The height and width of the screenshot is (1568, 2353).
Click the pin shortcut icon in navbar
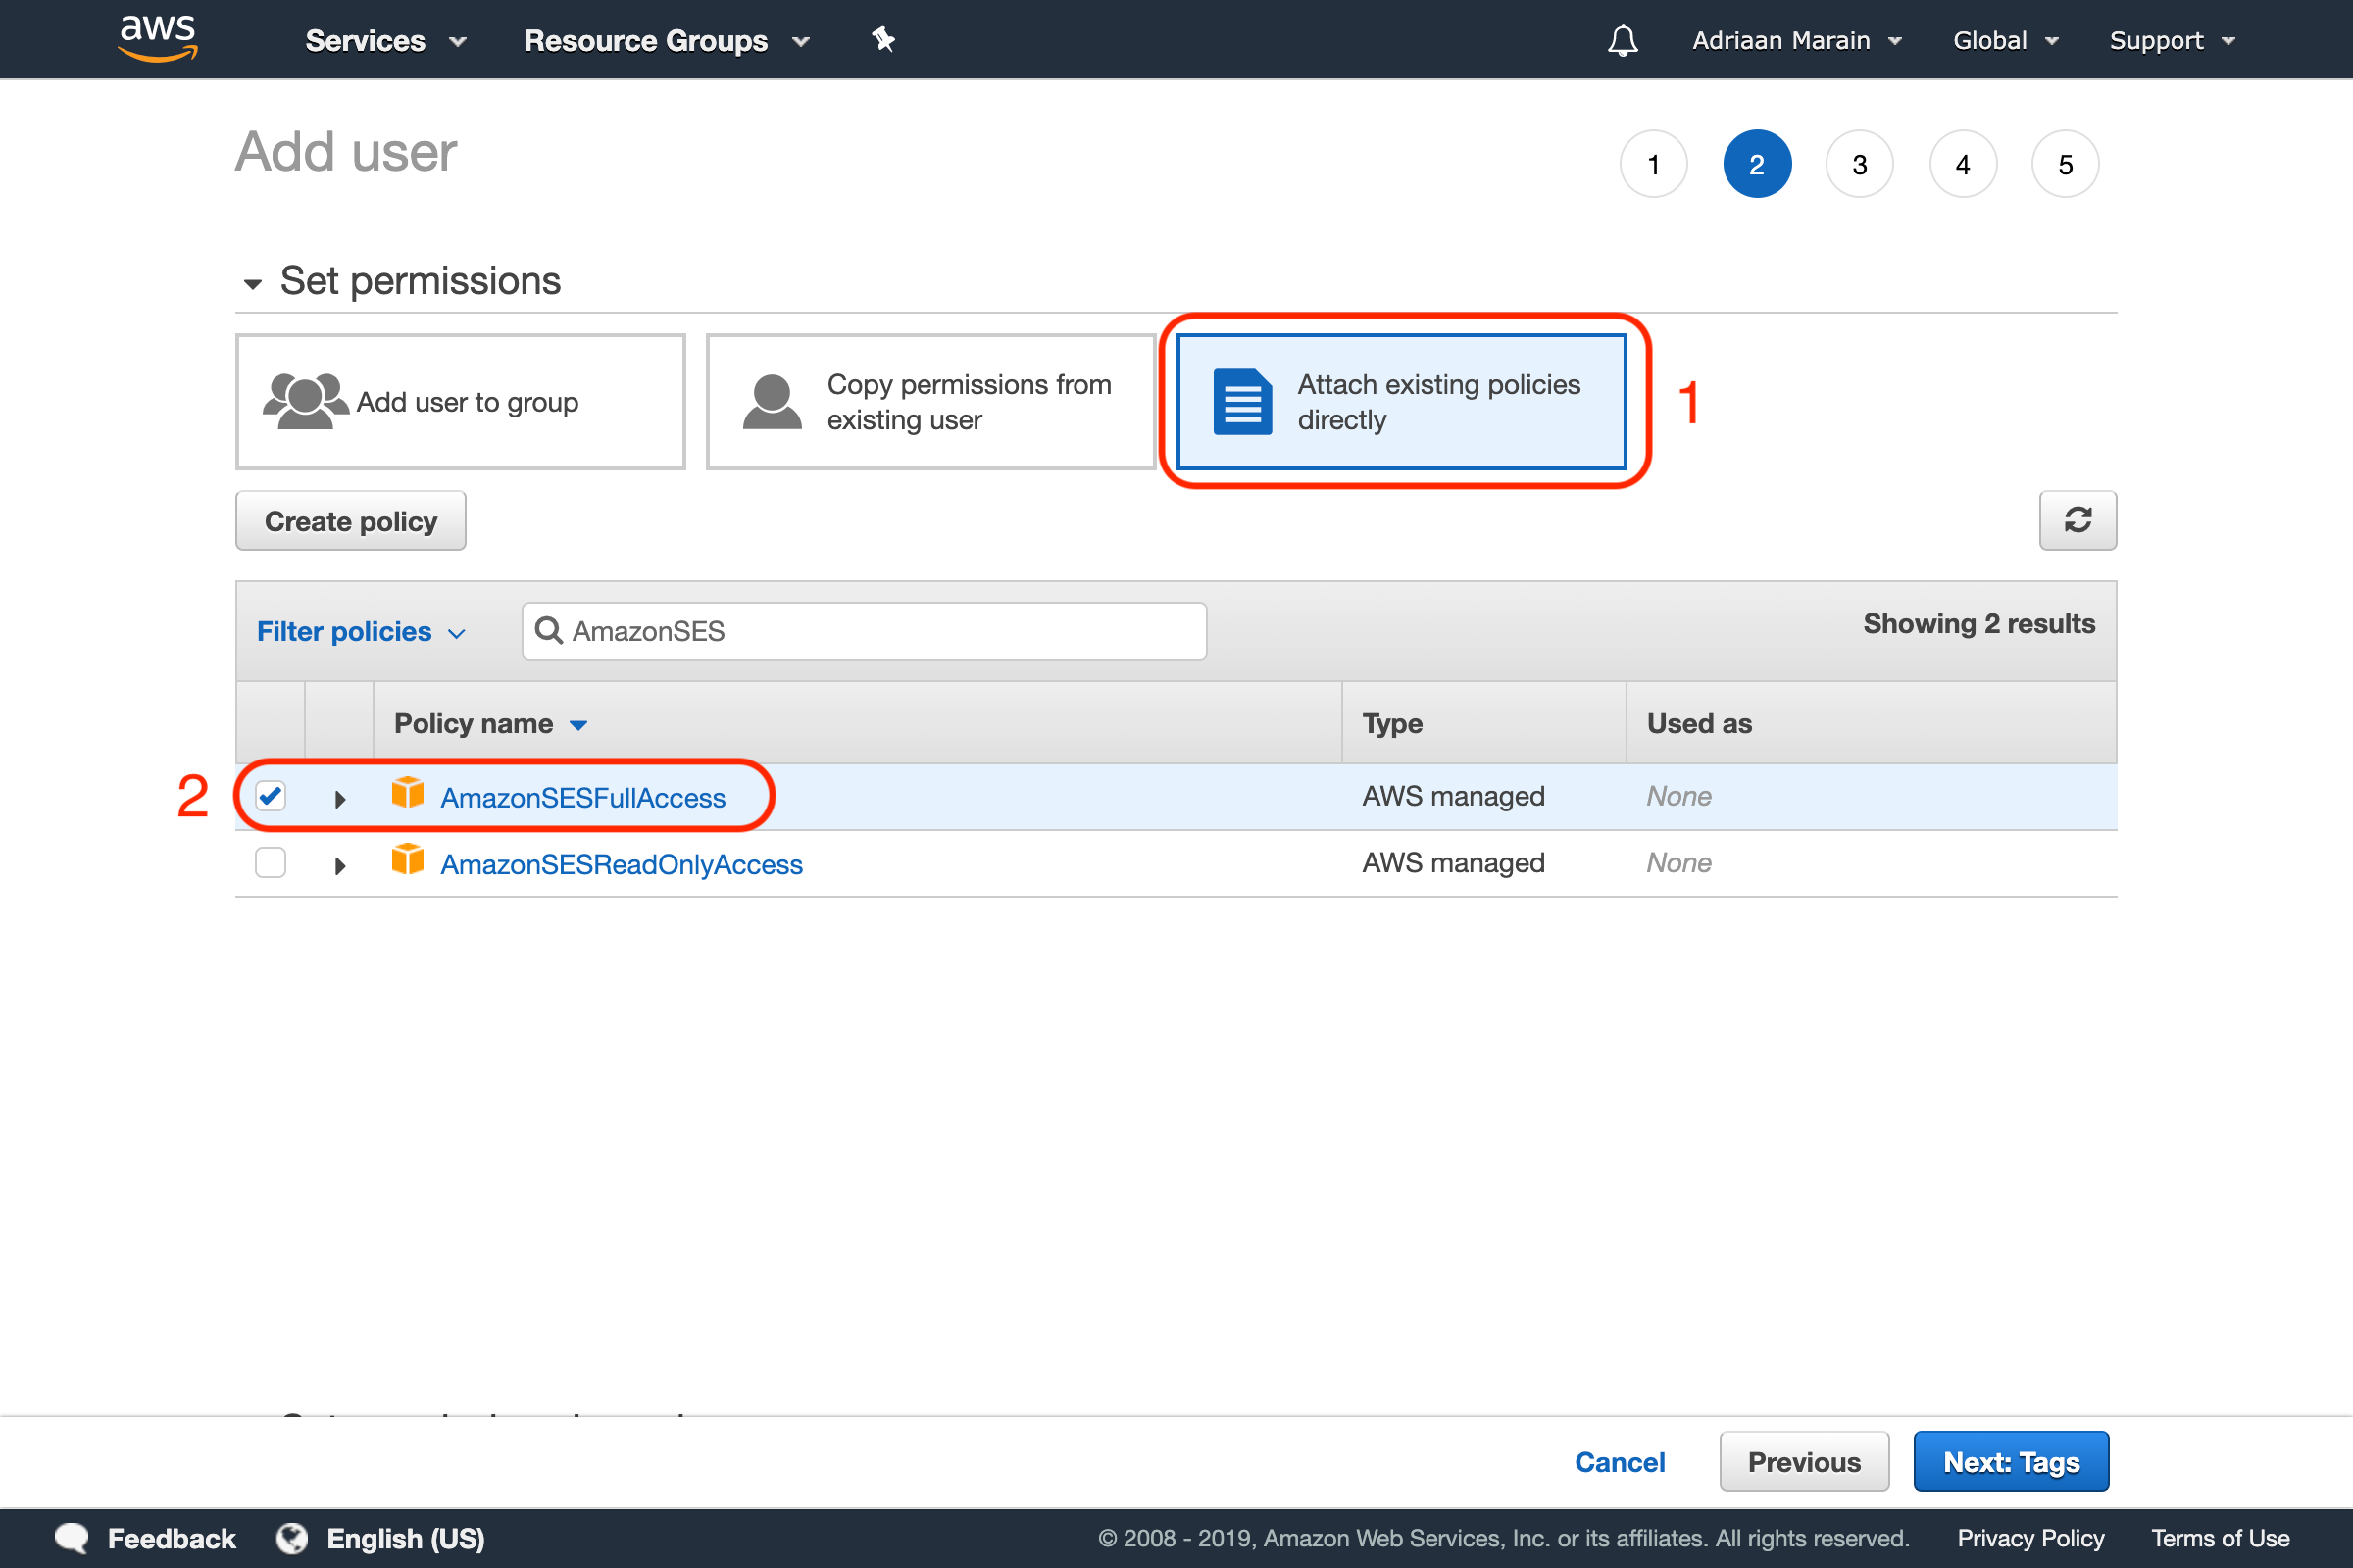point(882,40)
